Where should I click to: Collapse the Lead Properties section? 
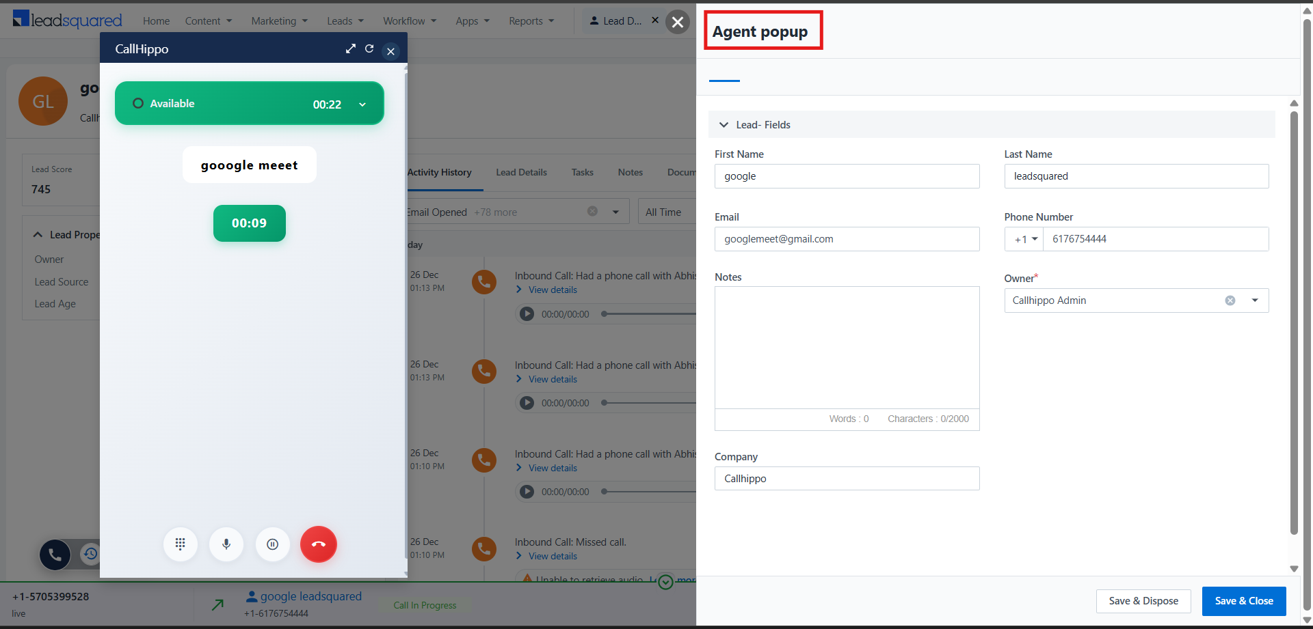coord(38,235)
